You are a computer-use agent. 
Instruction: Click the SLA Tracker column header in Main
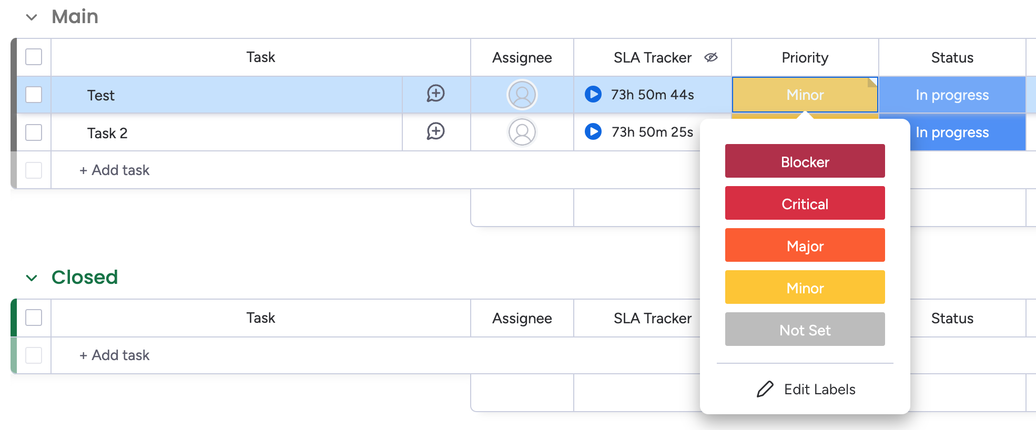[x=652, y=57]
